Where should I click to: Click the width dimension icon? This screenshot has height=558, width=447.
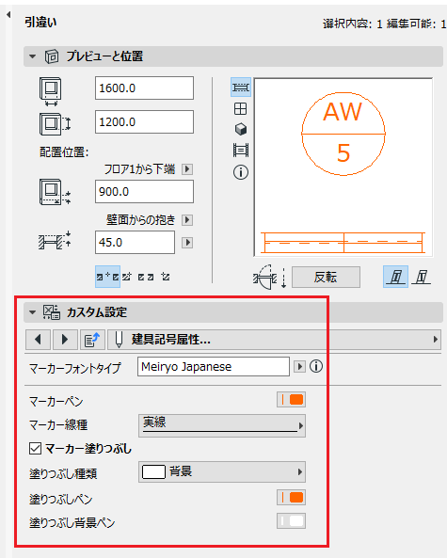(x=50, y=92)
